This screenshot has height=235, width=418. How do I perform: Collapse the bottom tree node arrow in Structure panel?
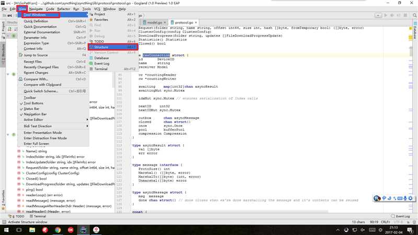point(8,135)
